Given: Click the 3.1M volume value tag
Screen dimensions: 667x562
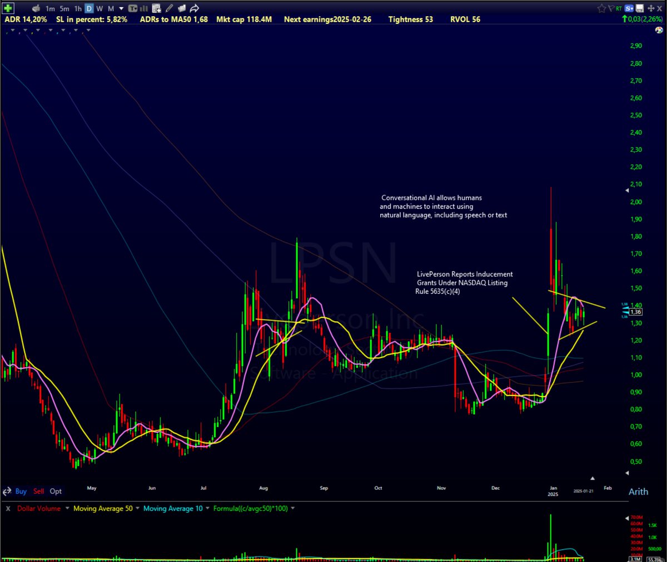Looking at the screenshot, I should [x=635, y=559].
